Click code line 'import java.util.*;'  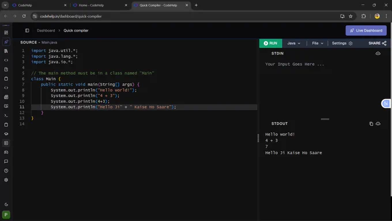pos(54,51)
